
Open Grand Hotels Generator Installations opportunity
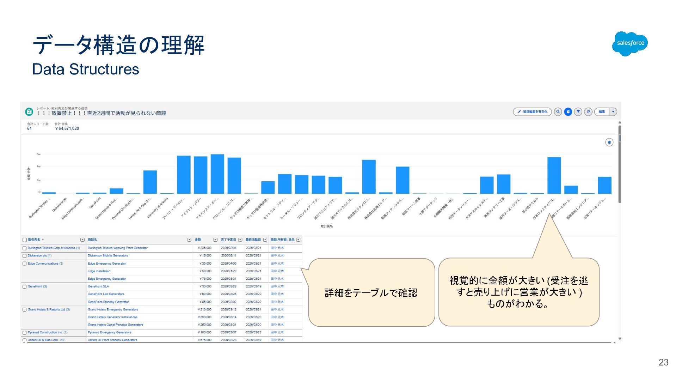[x=112, y=317]
